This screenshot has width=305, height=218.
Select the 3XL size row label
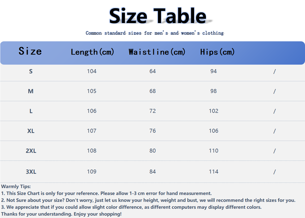point(31,172)
